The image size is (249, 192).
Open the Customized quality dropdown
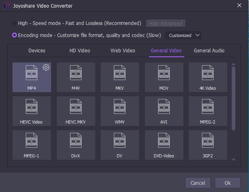pyautogui.click(x=183, y=35)
